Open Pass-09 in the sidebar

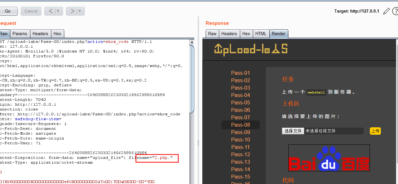241,132
